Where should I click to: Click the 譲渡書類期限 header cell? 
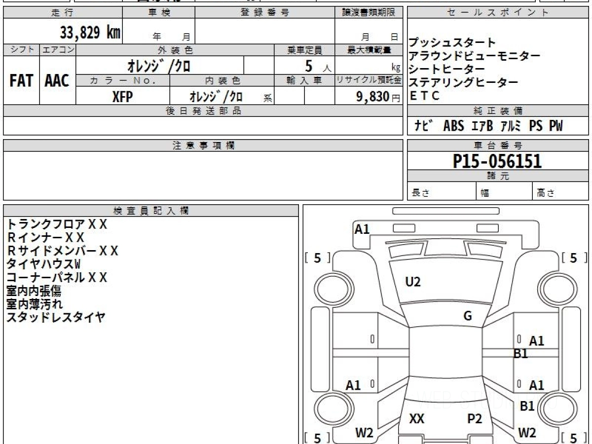pos(369,13)
